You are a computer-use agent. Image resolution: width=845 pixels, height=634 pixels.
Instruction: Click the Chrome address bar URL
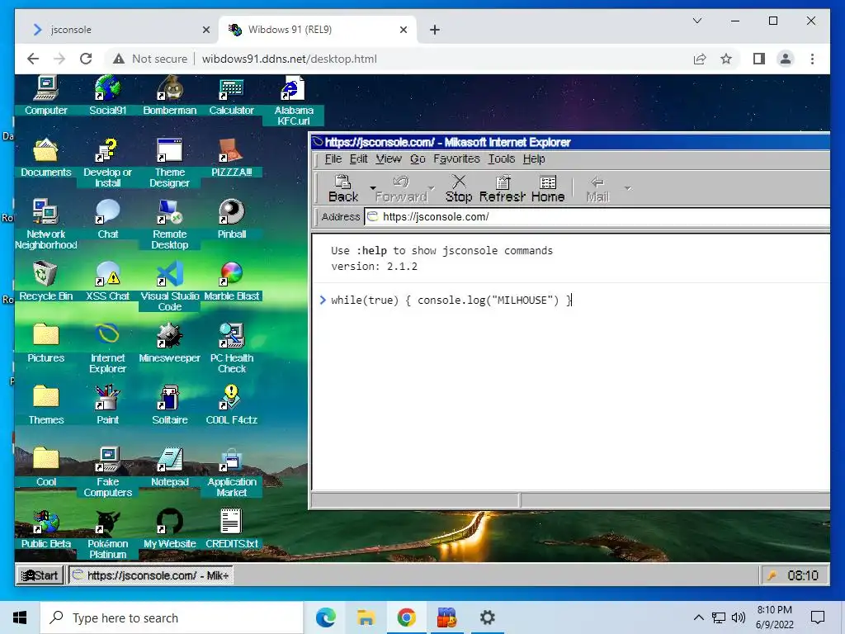click(x=290, y=59)
